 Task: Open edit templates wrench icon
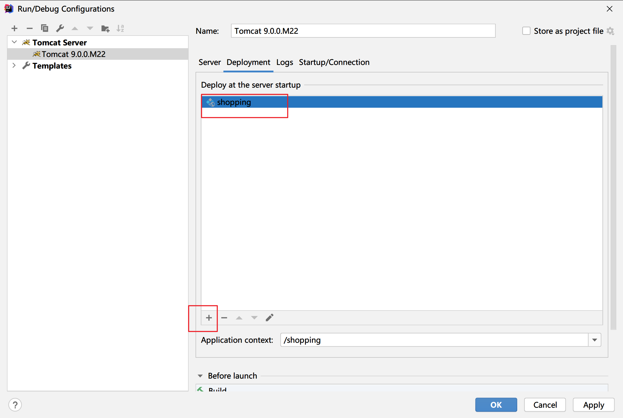60,28
